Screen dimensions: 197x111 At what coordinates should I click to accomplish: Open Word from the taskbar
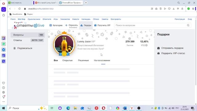point(125,108)
